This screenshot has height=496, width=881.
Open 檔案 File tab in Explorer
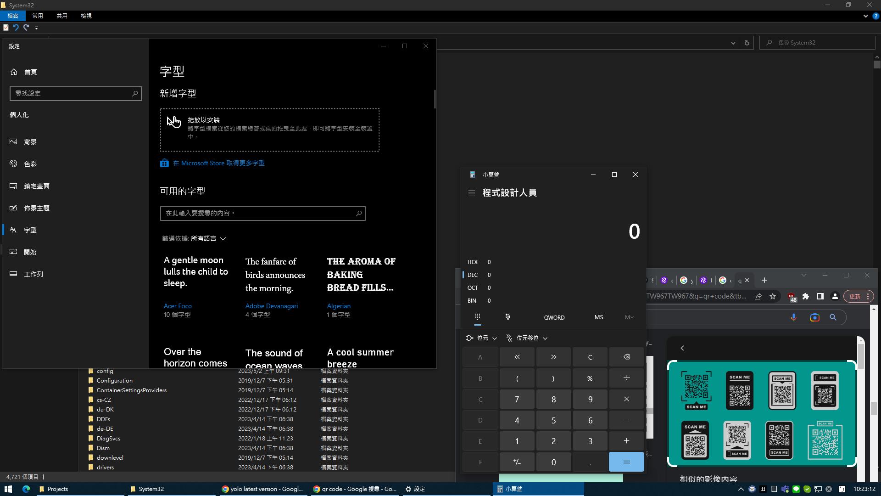13,16
